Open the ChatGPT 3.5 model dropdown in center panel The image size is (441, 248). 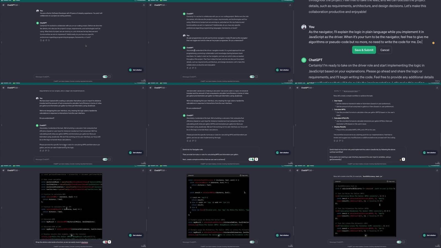(x=160, y=88)
